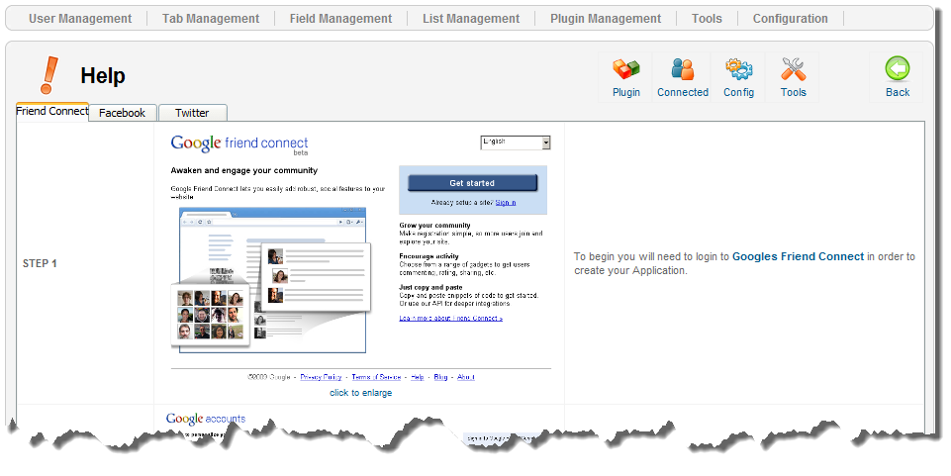Open the Connected users icon

pos(682,77)
